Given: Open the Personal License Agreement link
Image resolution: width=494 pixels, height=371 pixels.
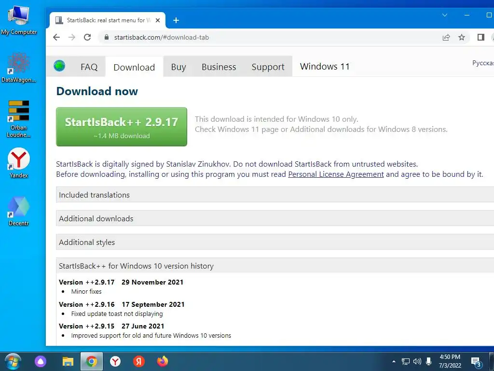Looking at the screenshot, I should pyautogui.click(x=336, y=174).
